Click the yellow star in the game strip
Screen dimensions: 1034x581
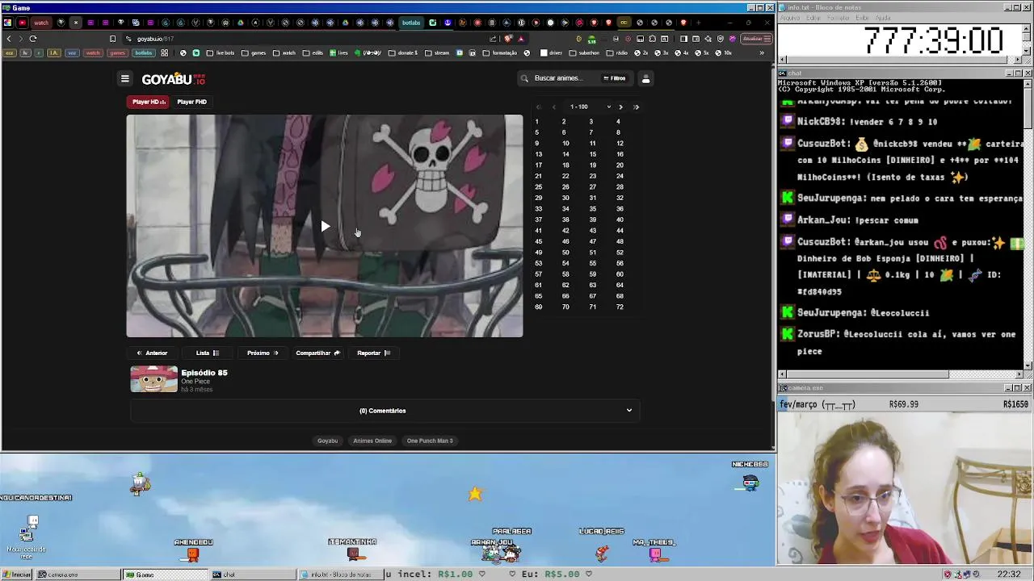pyautogui.click(x=475, y=494)
